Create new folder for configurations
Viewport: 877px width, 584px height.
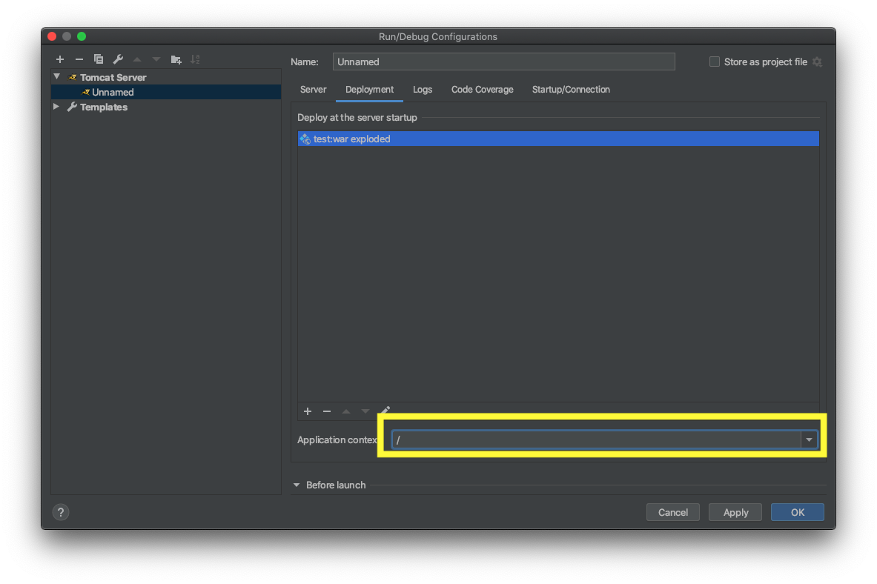pos(176,59)
